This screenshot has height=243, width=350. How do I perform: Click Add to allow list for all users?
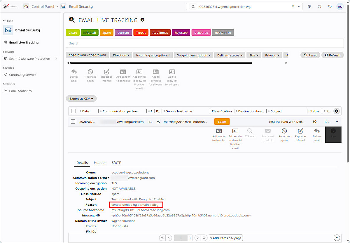tap(172, 75)
